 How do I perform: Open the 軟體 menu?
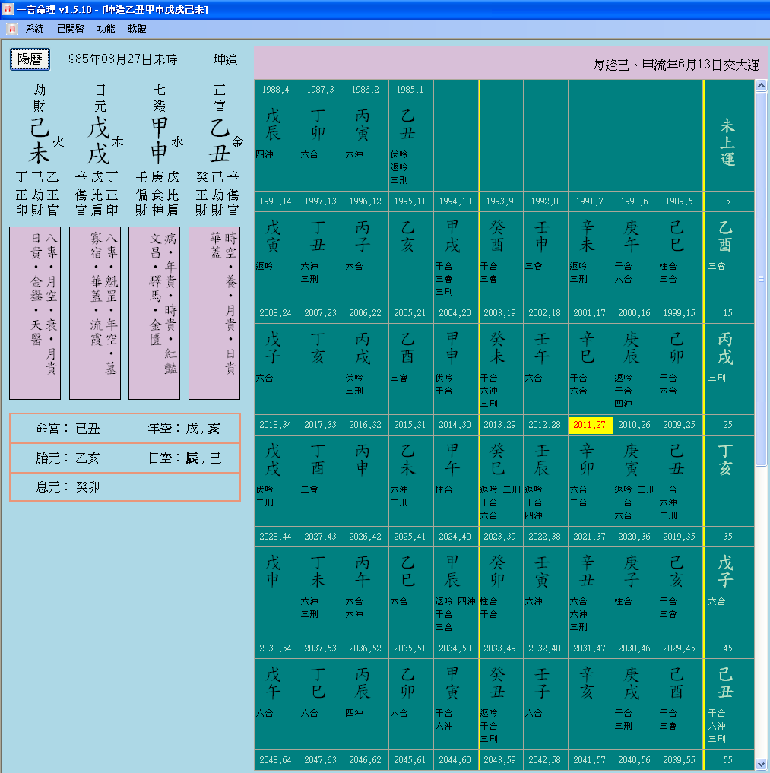click(137, 29)
